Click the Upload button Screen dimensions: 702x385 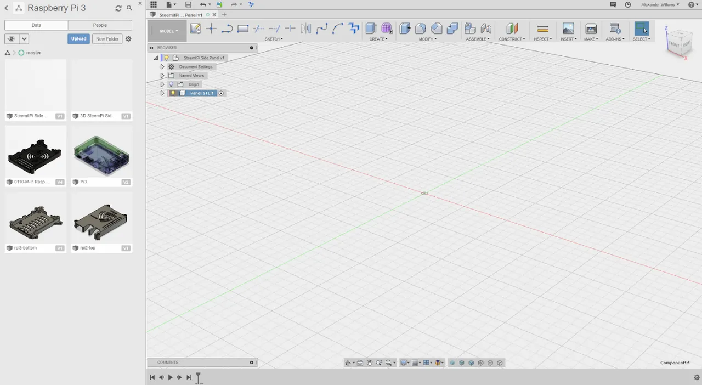(x=78, y=39)
